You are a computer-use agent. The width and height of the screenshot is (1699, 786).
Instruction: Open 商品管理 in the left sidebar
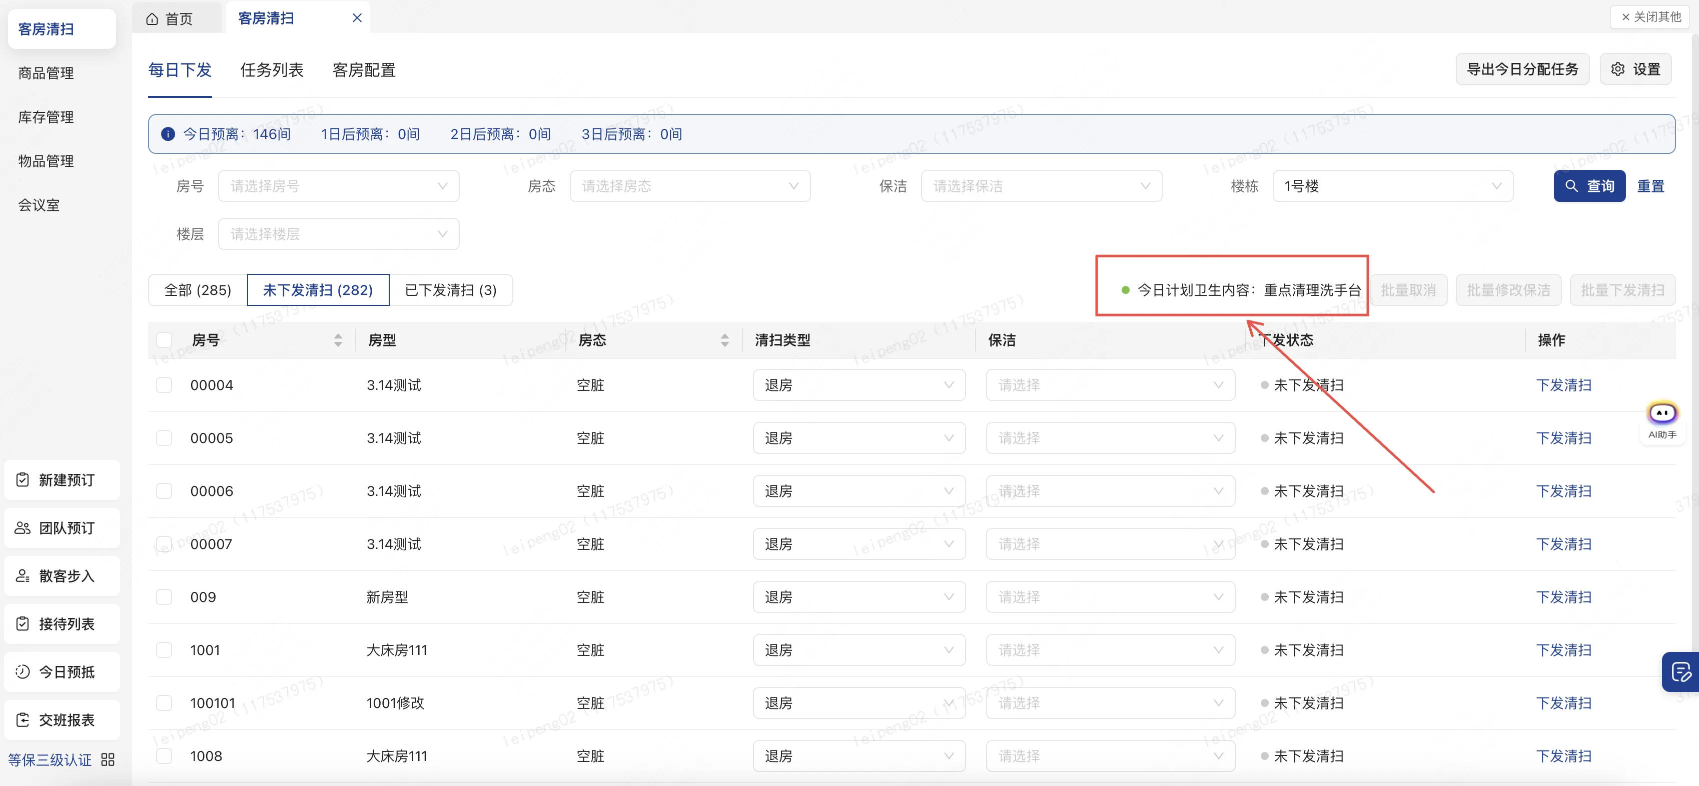click(46, 73)
